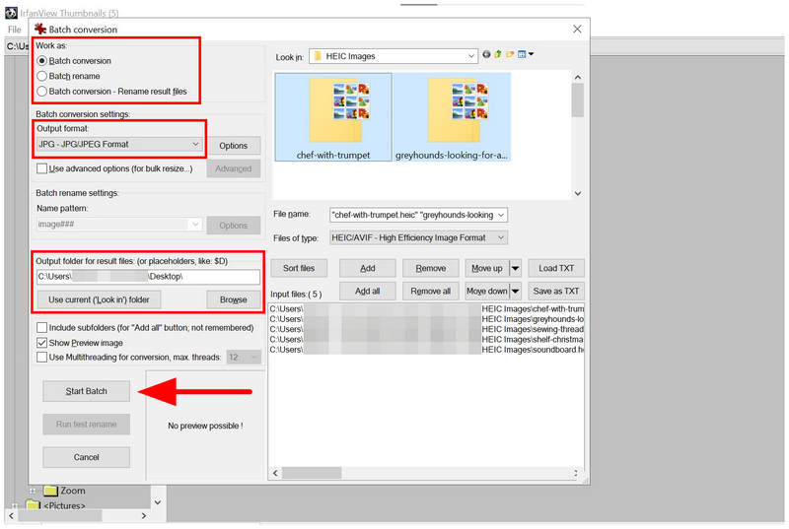Click the Add all button

point(367,291)
